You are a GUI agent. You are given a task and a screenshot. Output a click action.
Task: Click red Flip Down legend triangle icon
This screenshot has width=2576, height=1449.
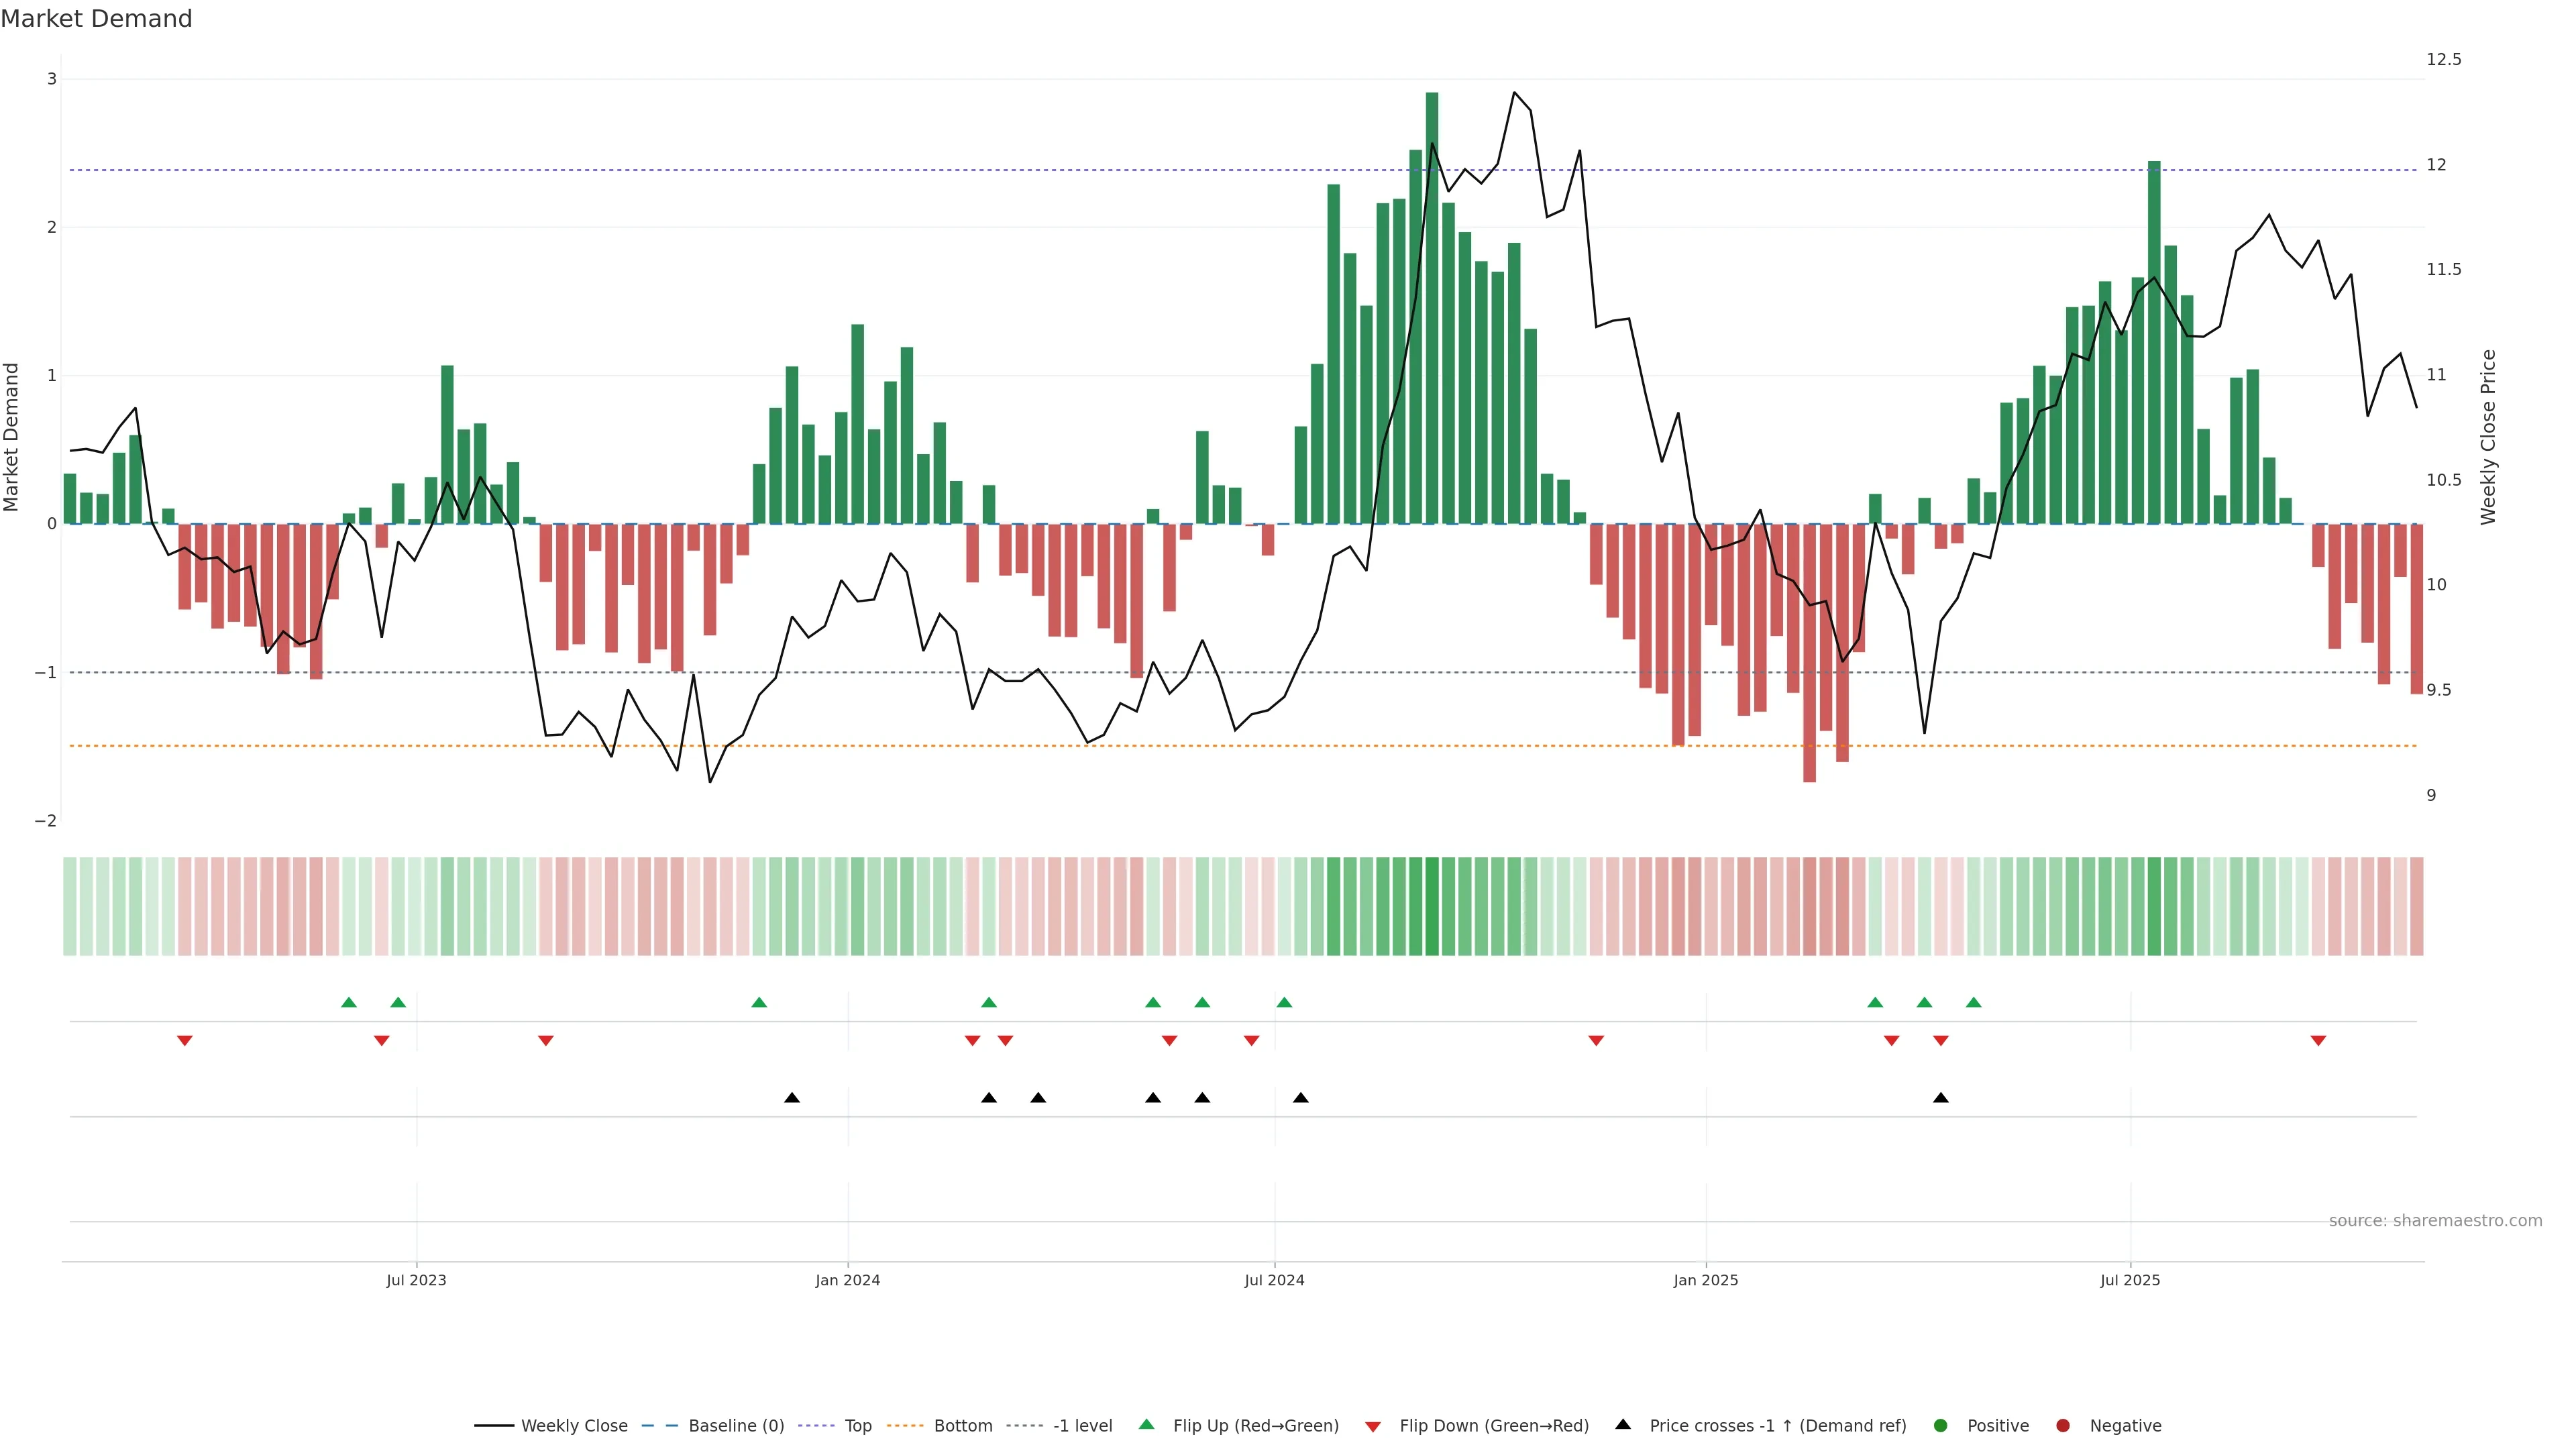point(1373,1427)
